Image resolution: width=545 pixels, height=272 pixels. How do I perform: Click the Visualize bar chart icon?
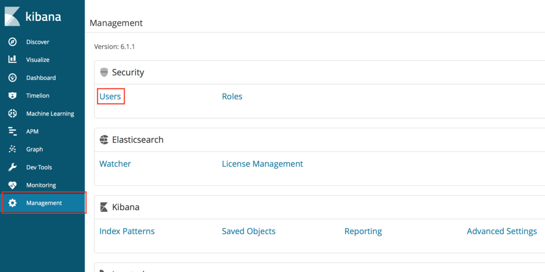(x=13, y=60)
